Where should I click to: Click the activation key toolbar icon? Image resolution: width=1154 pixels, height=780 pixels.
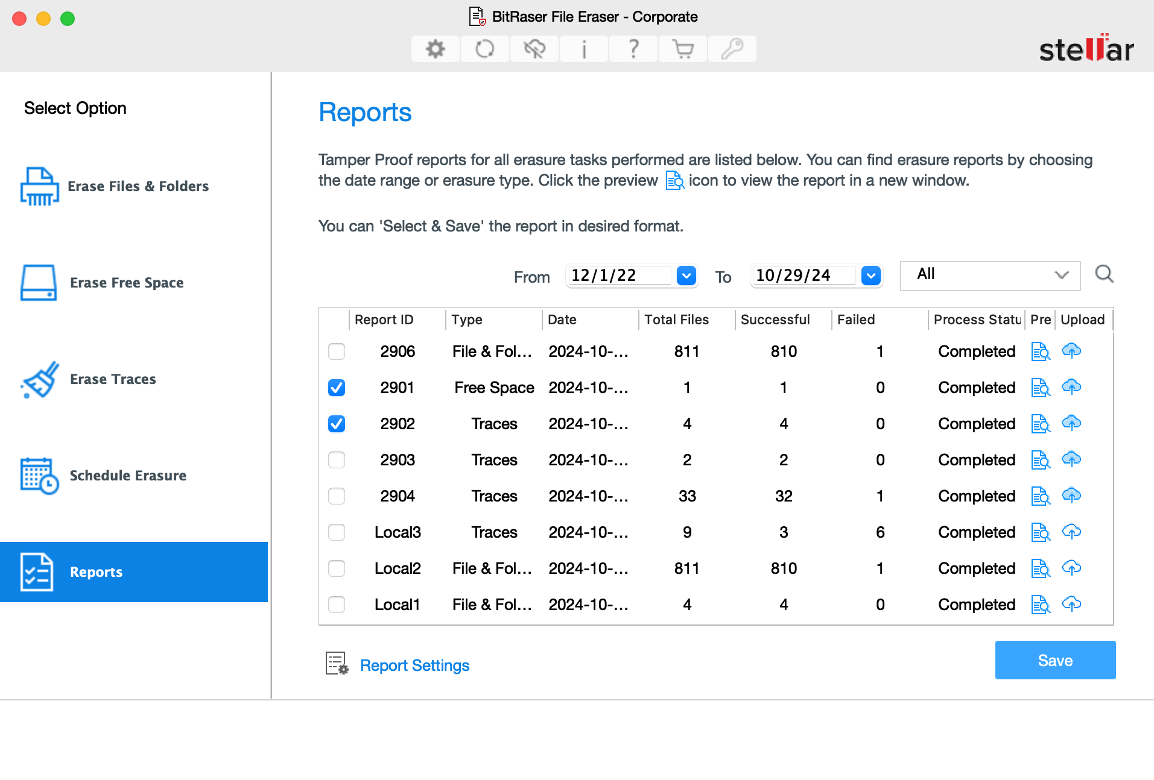point(732,49)
